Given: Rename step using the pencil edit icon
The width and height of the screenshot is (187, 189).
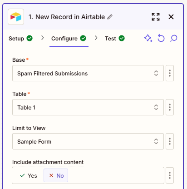Looking at the screenshot, I should (x=110, y=17).
